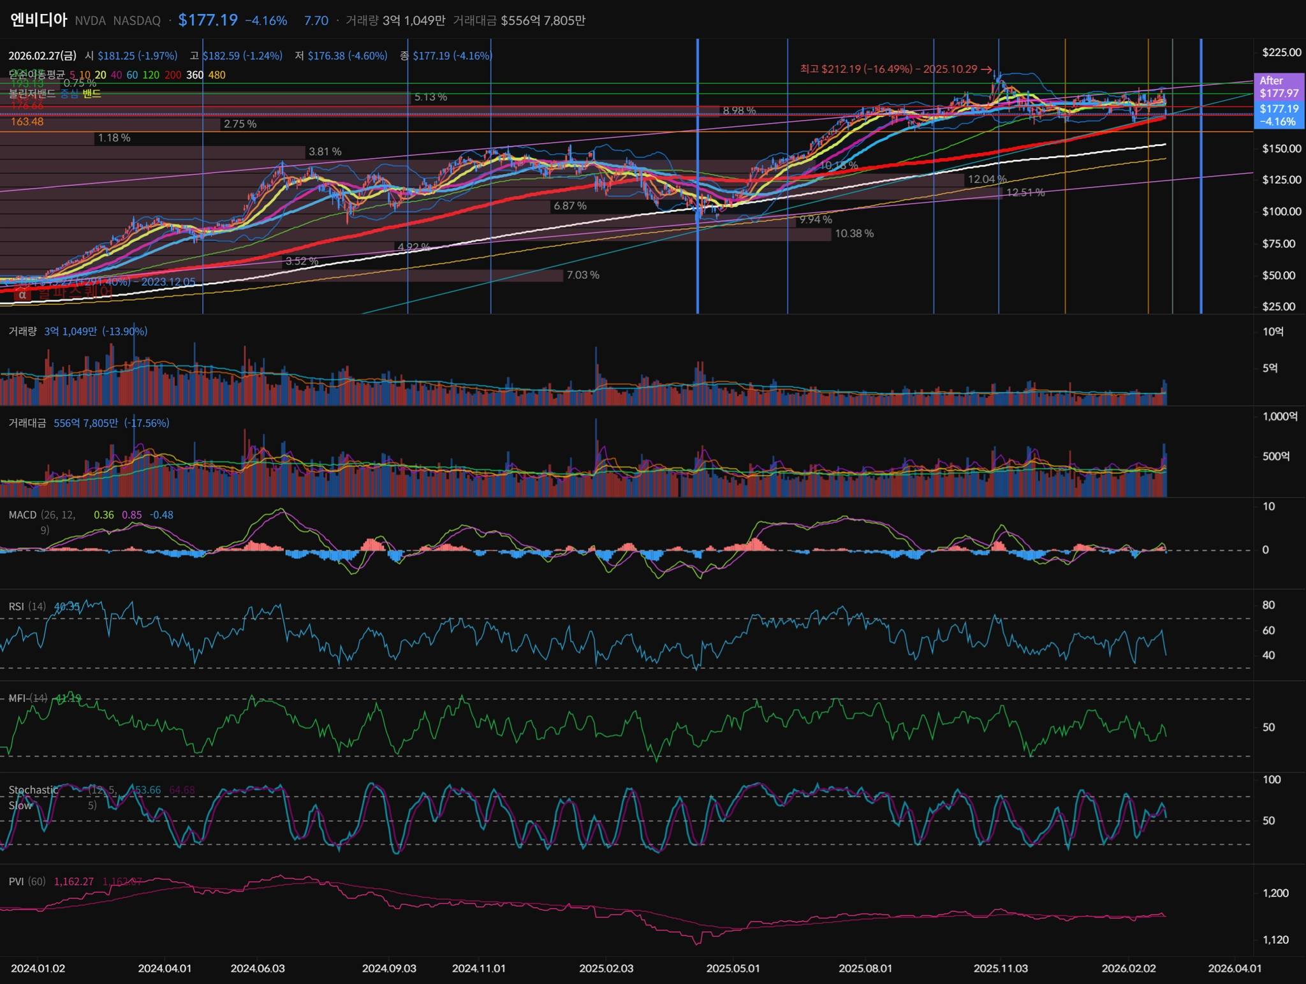Toggle the 200-day moving average legend

point(173,75)
